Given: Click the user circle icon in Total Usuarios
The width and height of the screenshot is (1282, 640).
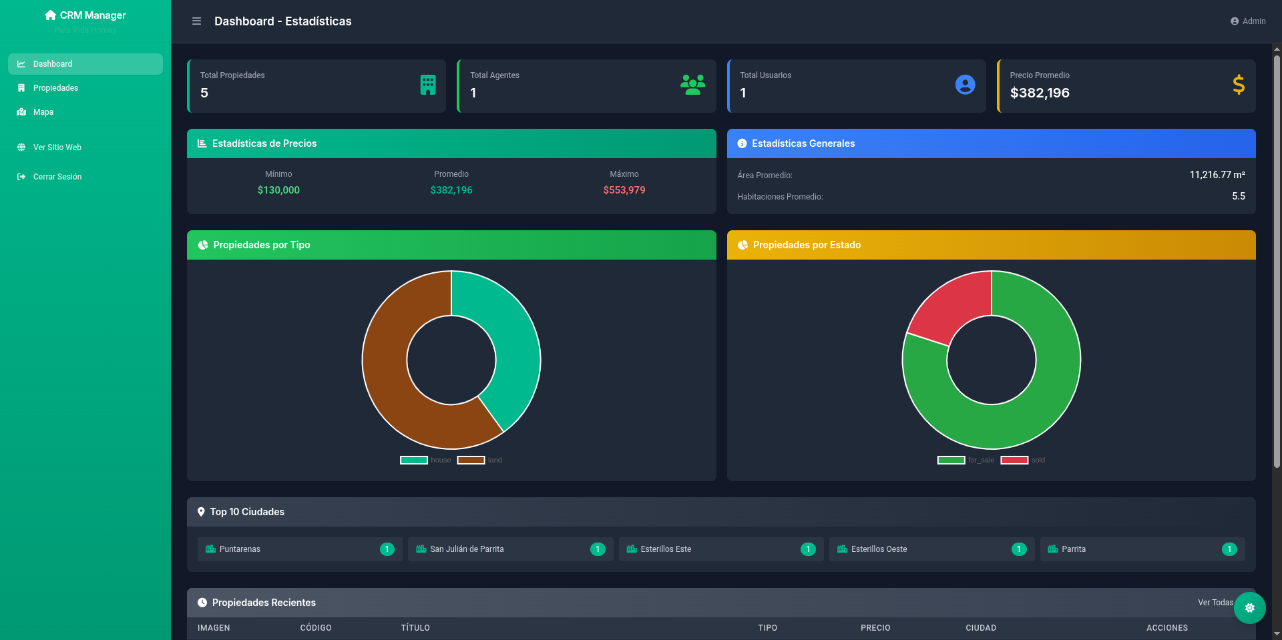Looking at the screenshot, I should (x=965, y=85).
